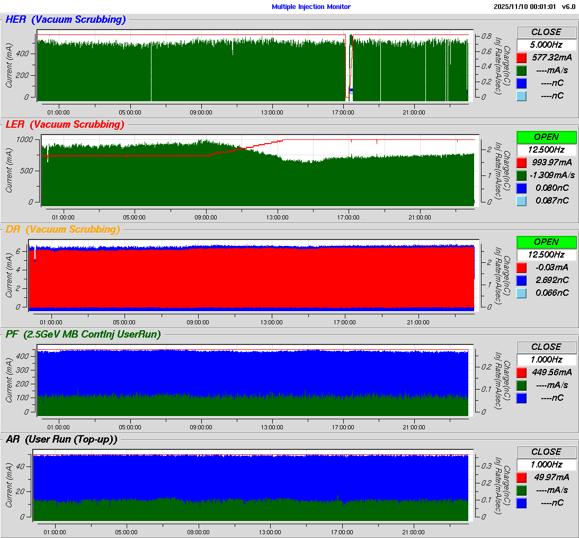
Task: Select the red legend swatch beside 449.56mA
Action: 521,372
